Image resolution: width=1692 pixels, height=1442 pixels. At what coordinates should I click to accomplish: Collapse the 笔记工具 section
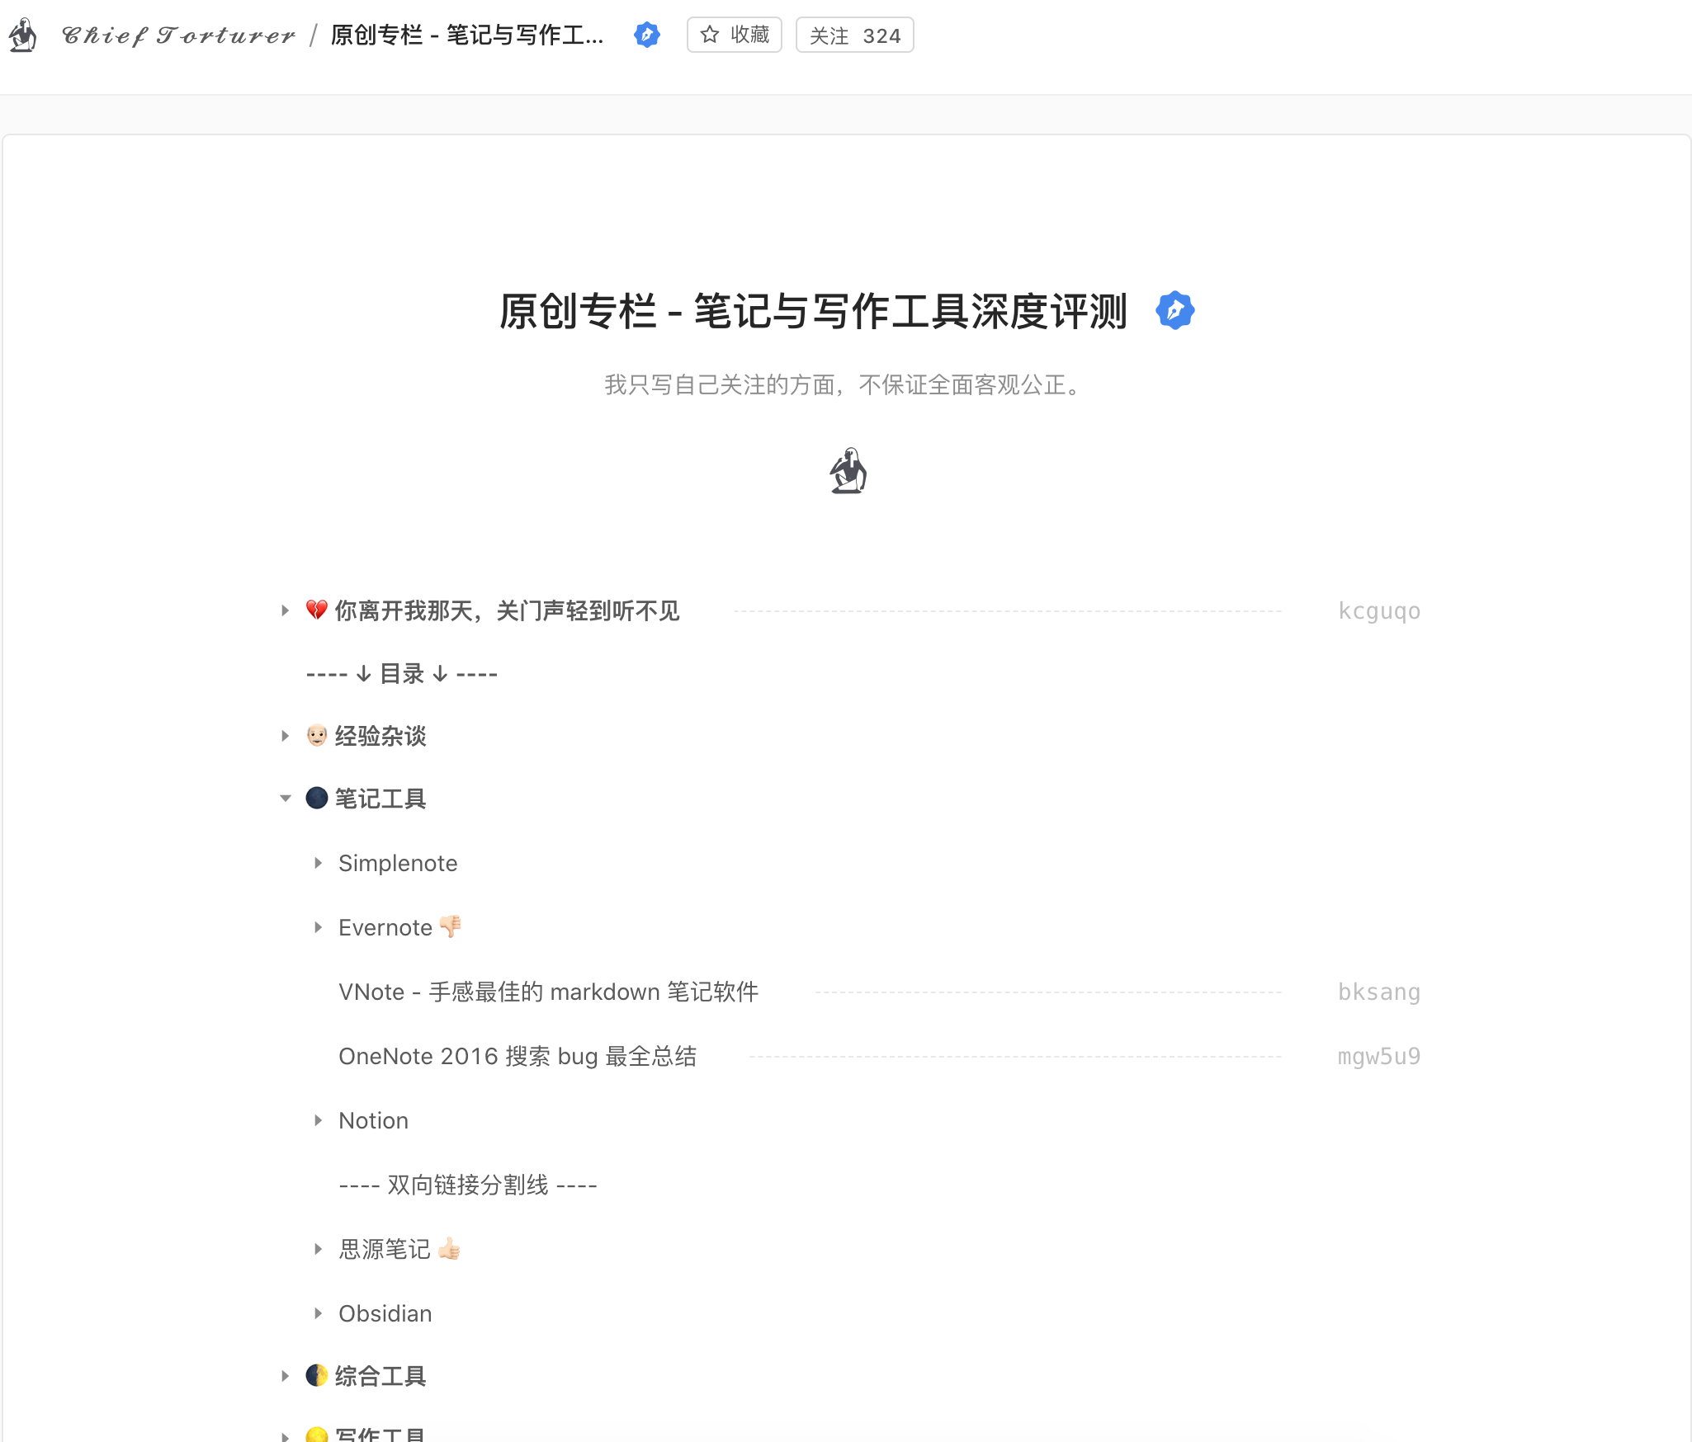tap(285, 799)
